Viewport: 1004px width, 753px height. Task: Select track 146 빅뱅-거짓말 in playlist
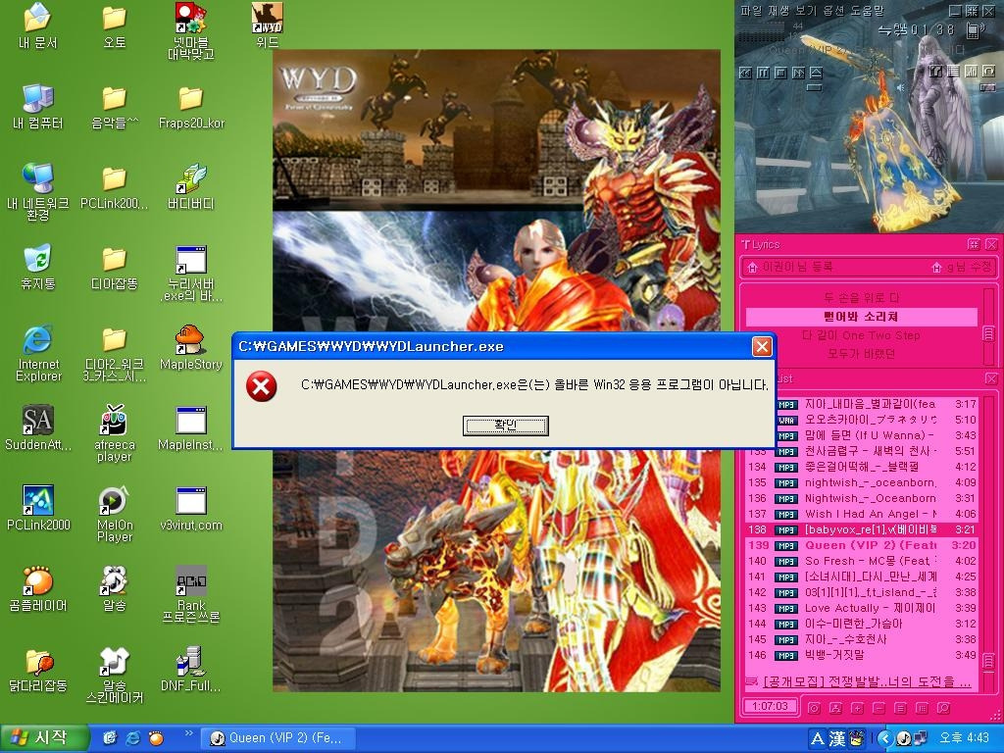[862, 654]
